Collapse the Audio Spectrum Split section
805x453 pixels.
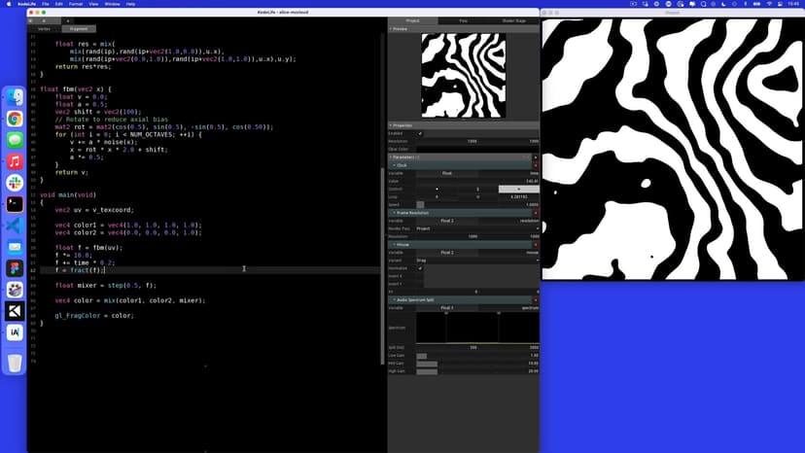coord(394,299)
